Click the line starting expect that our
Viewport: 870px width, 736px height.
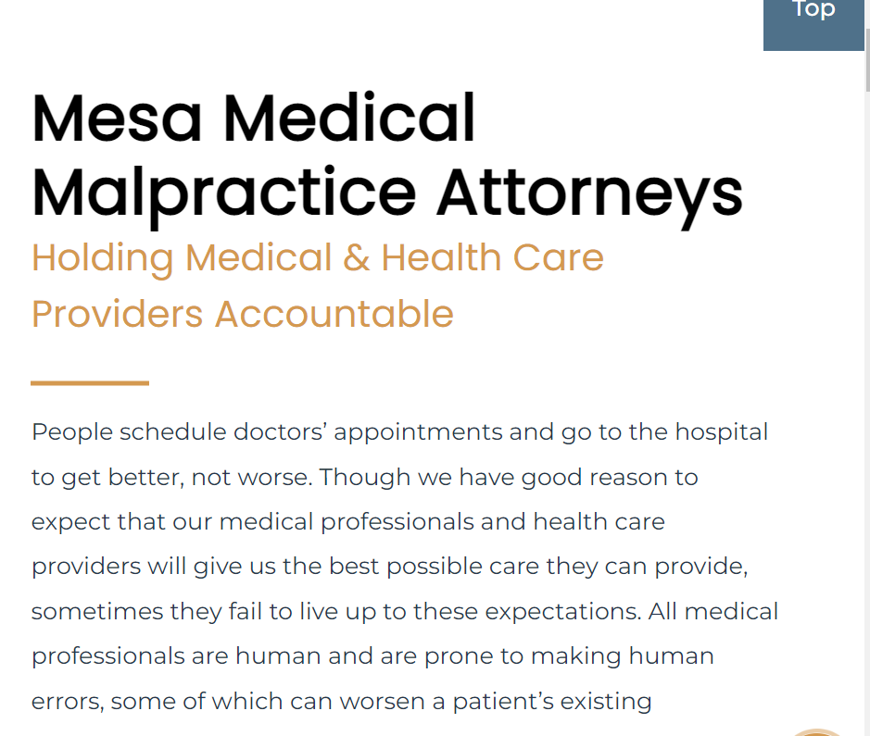[347, 522]
